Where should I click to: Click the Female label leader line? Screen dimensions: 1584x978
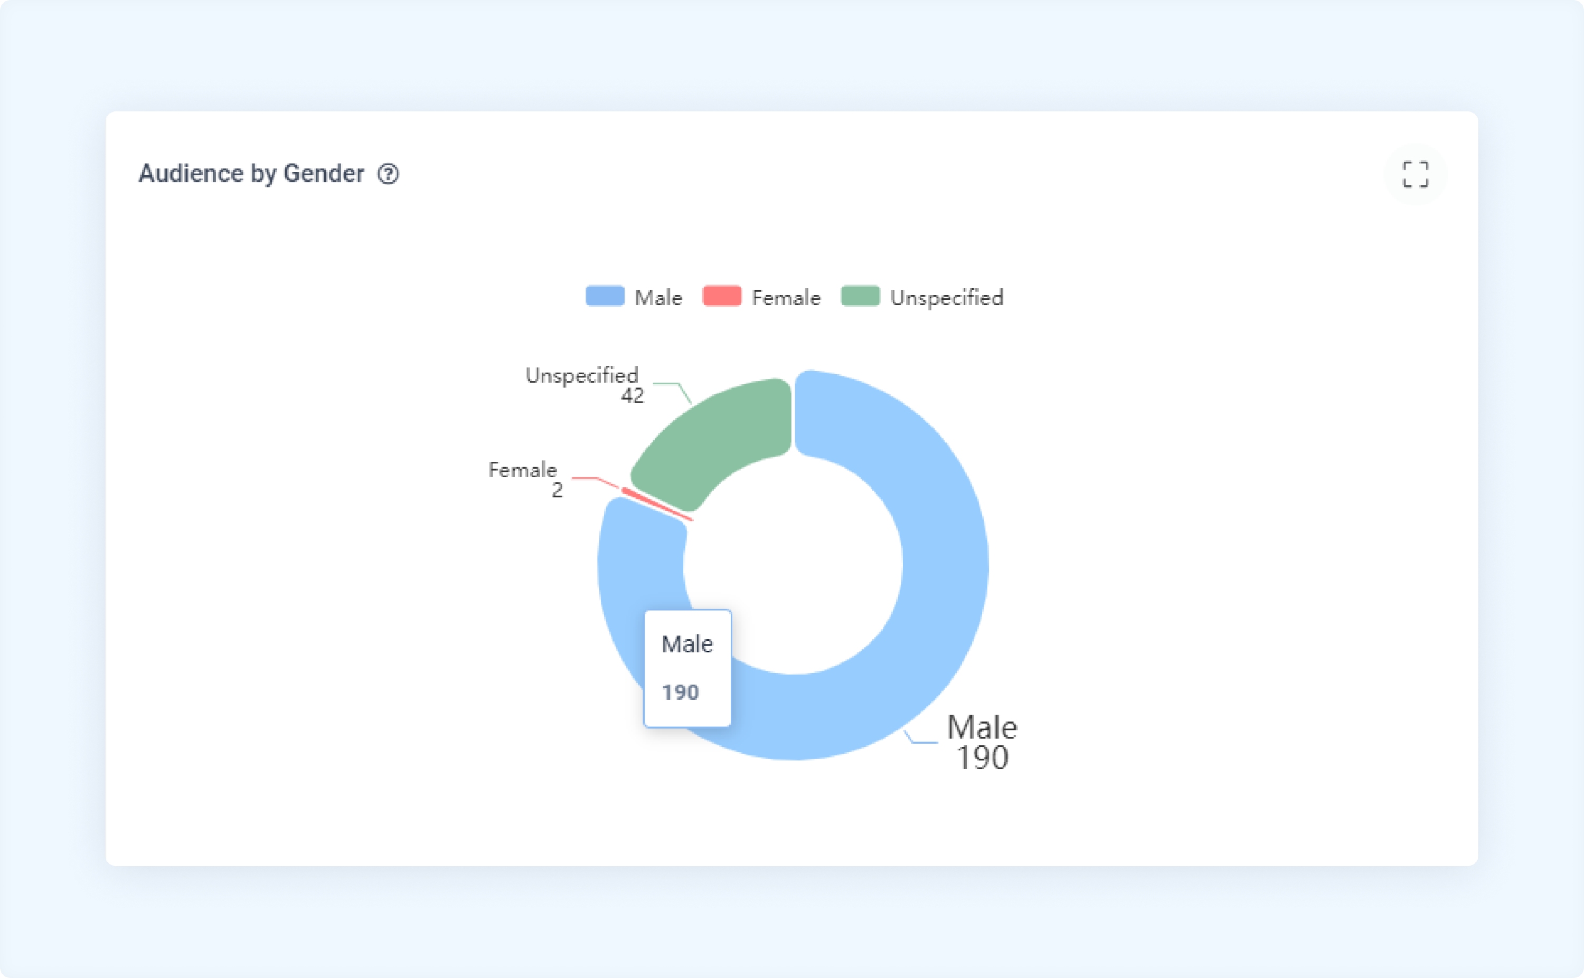coord(595,482)
